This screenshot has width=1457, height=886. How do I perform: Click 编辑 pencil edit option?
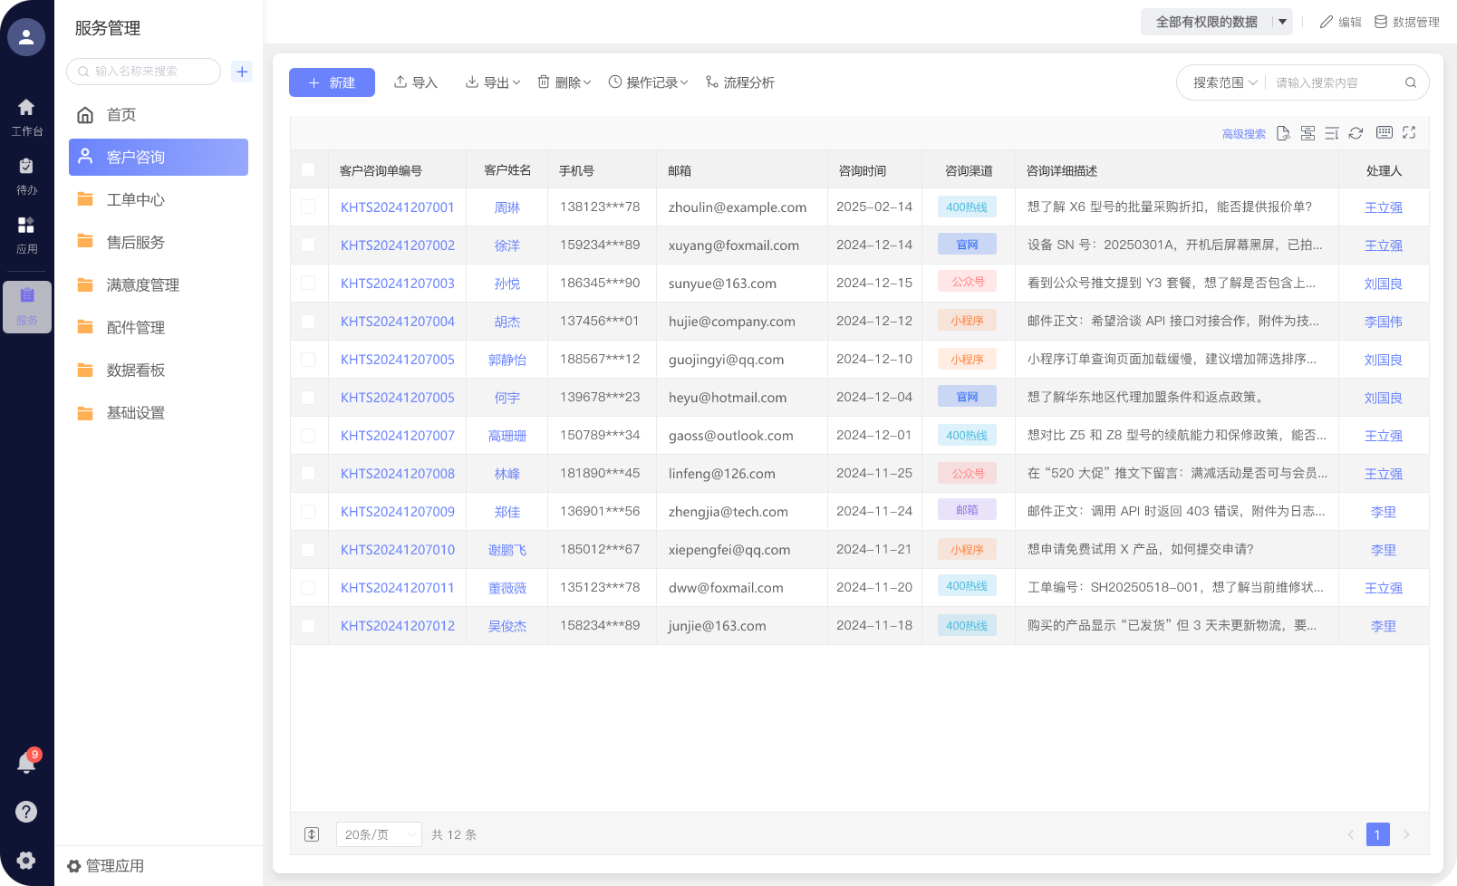pyautogui.click(x=1341, y=22)
